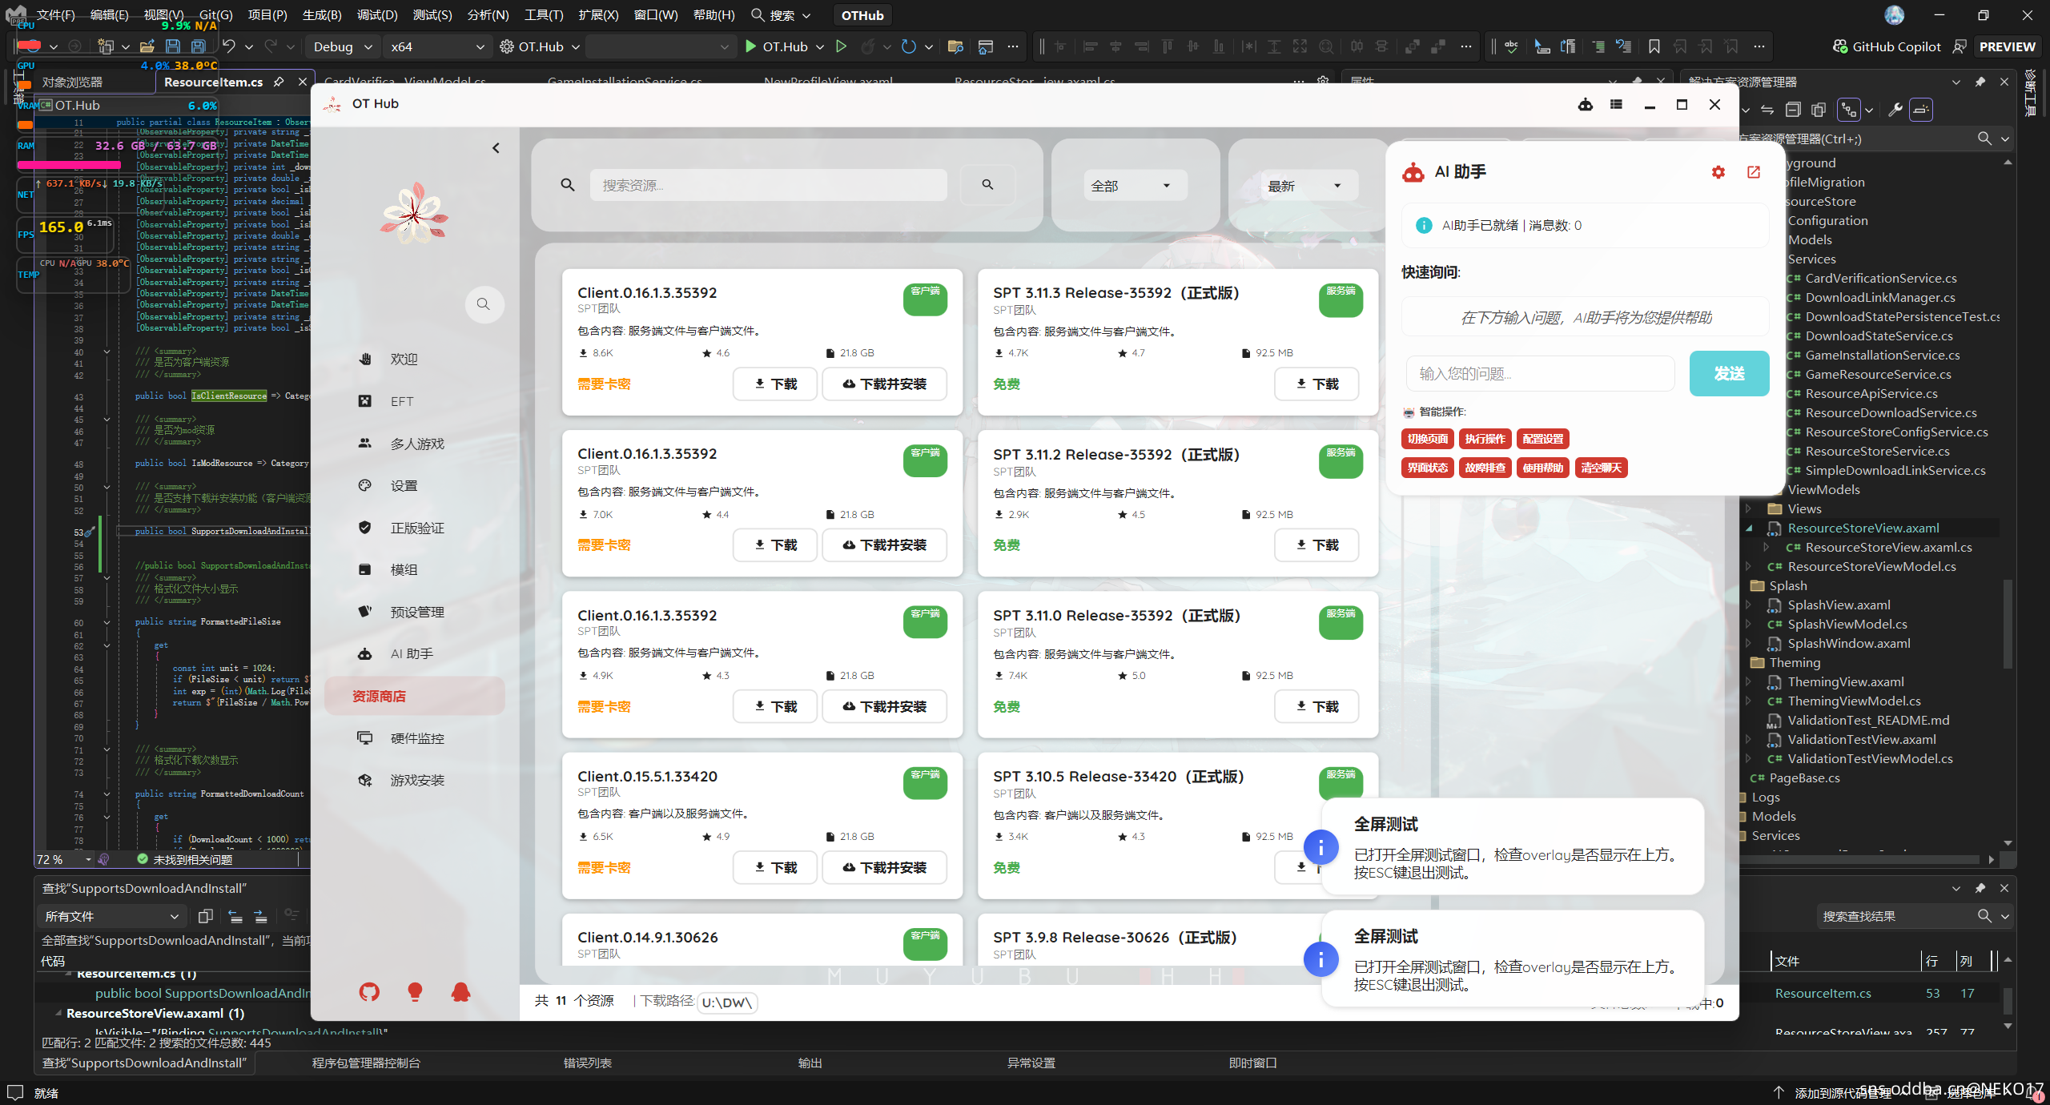The width and height of the screenshot is (2050, 1105).
Task: Click the notification bell at sidebar bottom
Action: click(x=460, y=992)
